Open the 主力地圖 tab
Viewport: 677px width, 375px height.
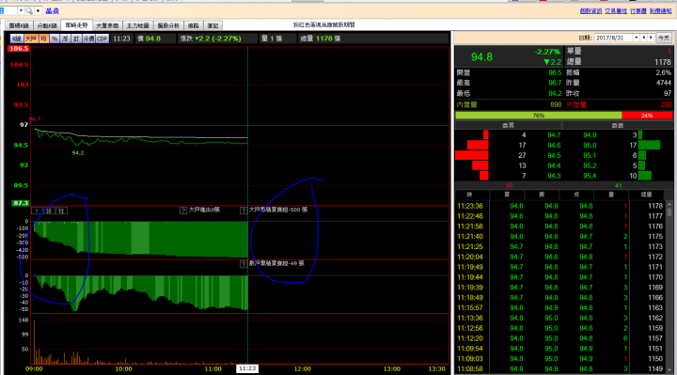tap(137, 26)
